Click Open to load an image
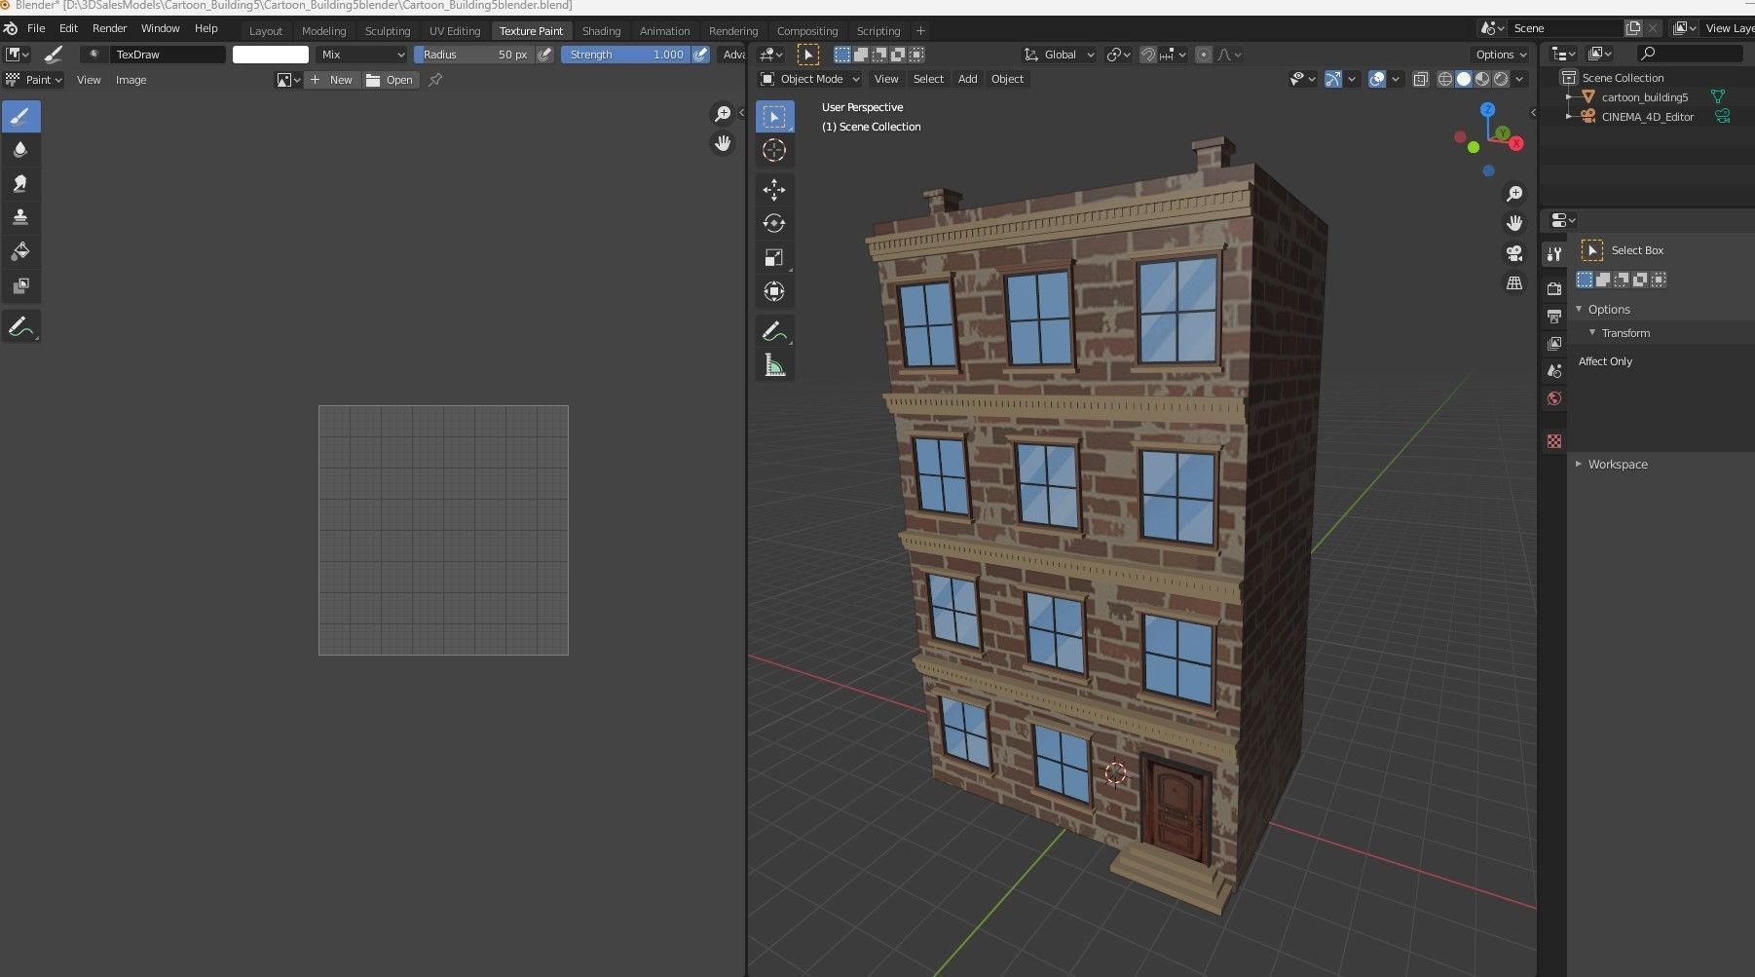The image size is (1755, 977). (390, 80)
